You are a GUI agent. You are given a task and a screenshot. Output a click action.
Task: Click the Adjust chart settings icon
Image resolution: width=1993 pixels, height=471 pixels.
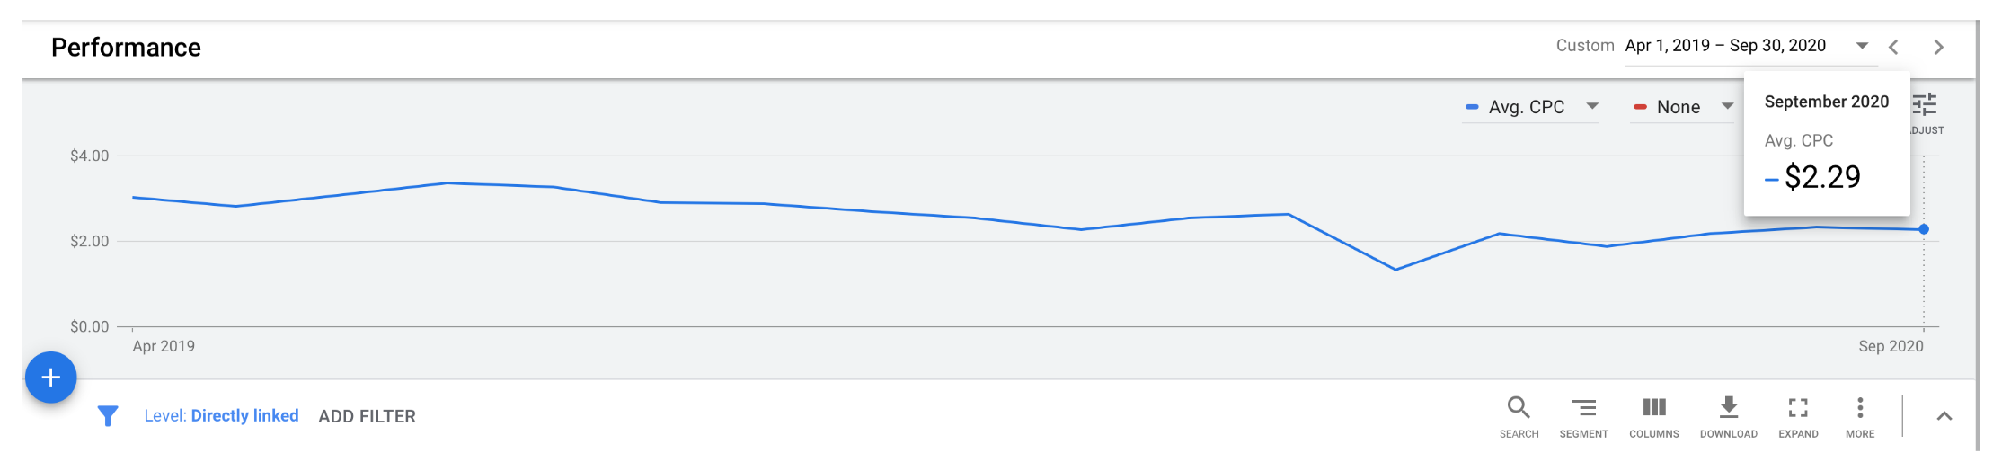1926,106
